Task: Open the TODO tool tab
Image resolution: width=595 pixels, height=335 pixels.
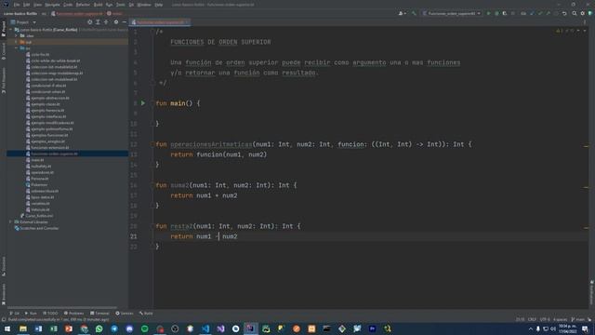Action: [x=50, y=314]
